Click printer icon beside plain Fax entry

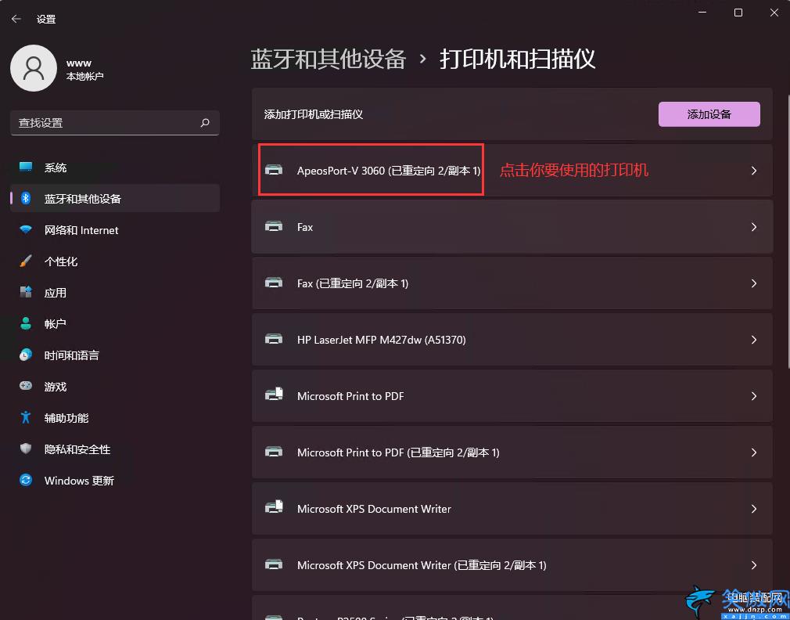tap(274, 226)
